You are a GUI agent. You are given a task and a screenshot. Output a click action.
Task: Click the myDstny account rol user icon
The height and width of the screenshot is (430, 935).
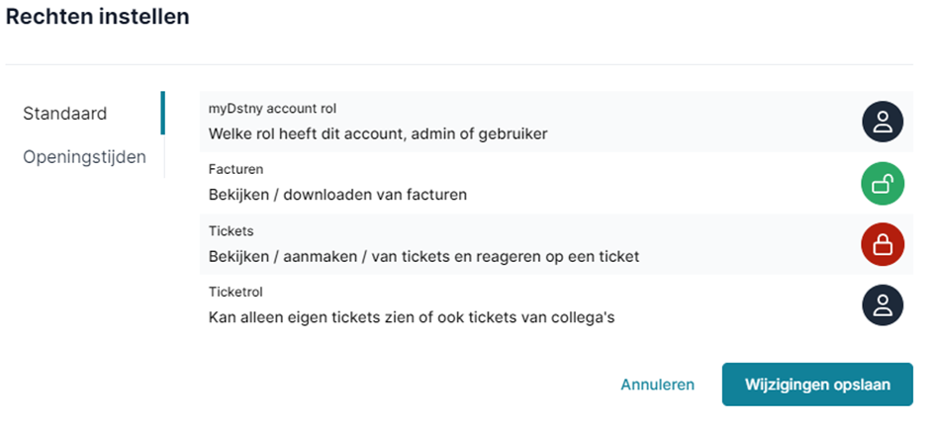[x=883, y=122]
